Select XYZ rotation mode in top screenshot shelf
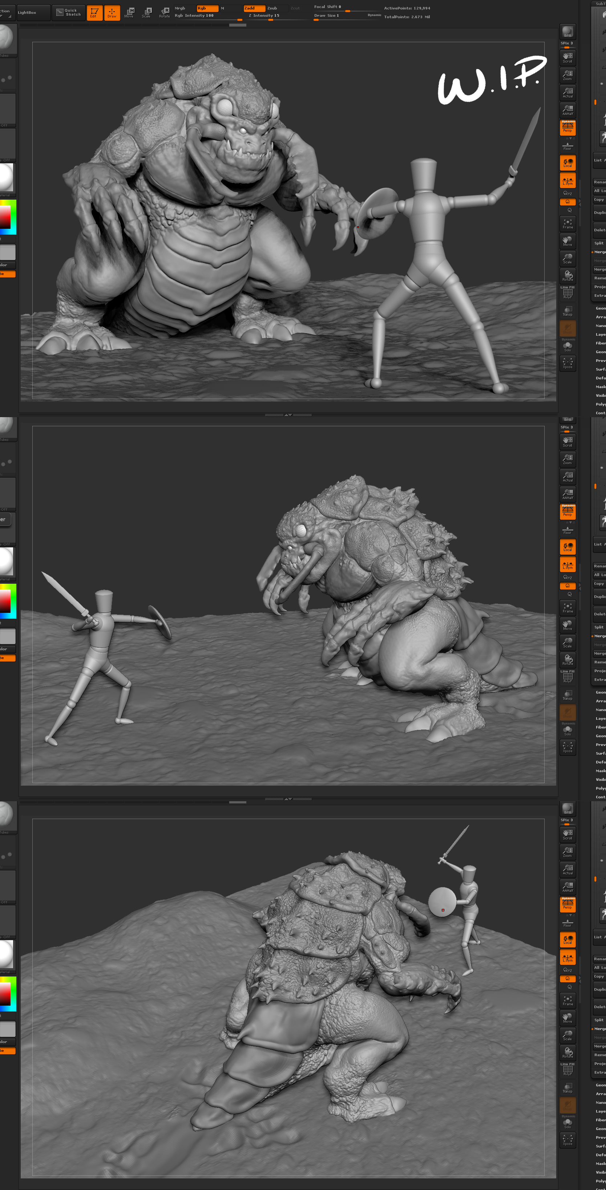The width and height of the screenshot is (606, 1190). tap(568, 193)
